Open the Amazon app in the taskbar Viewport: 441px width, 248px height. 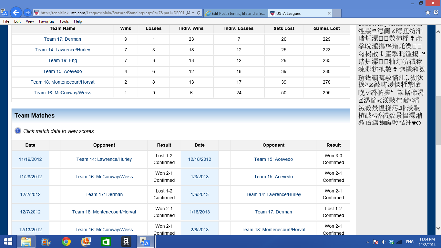click(x=126, y=242)
